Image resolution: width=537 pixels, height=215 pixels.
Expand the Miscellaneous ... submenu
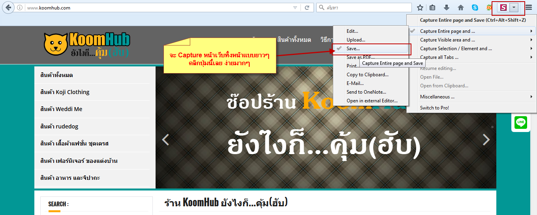pyautogui.click(x=472, y=97)
